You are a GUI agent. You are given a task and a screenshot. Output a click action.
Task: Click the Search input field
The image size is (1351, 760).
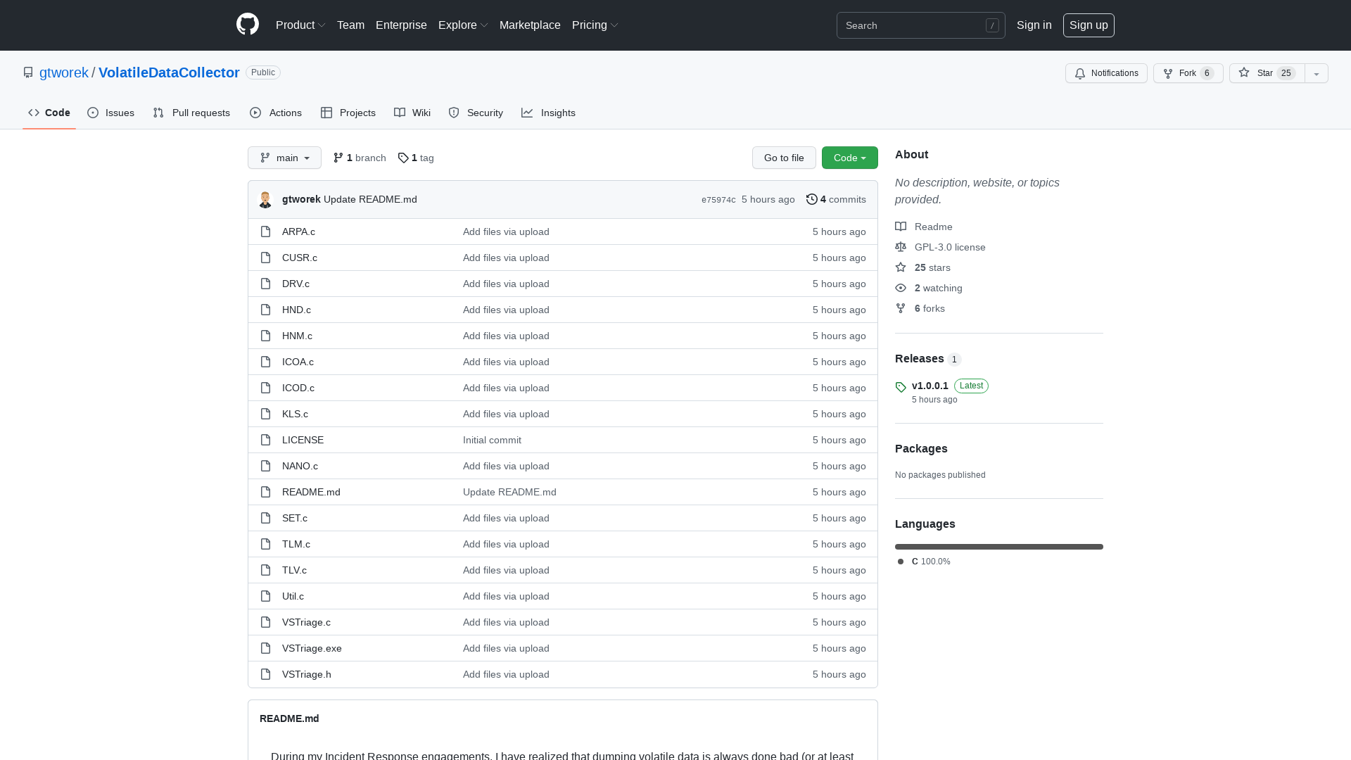click(x=921, y=25)
